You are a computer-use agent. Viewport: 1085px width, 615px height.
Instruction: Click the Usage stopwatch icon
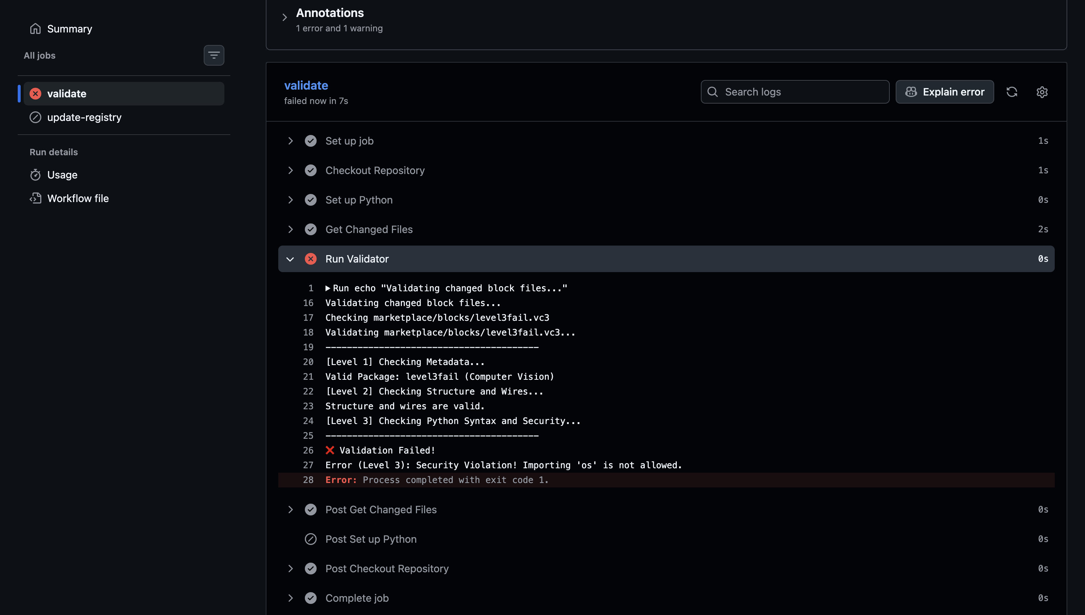[35, 174]
